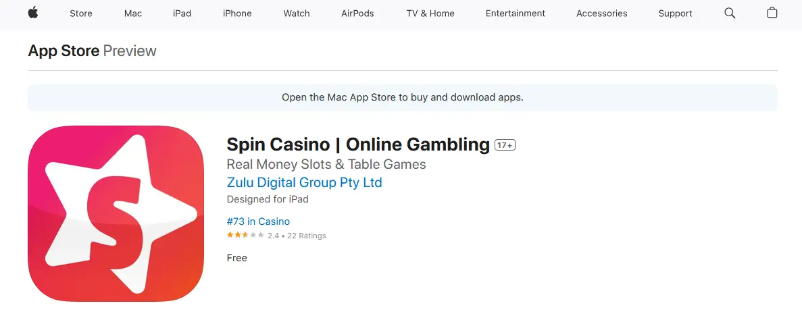Image resolution: width=802 pixels, height=318 pixels.
Task: Open TV & Home menu
Action: pyautogui.click(x=430, y=14)
